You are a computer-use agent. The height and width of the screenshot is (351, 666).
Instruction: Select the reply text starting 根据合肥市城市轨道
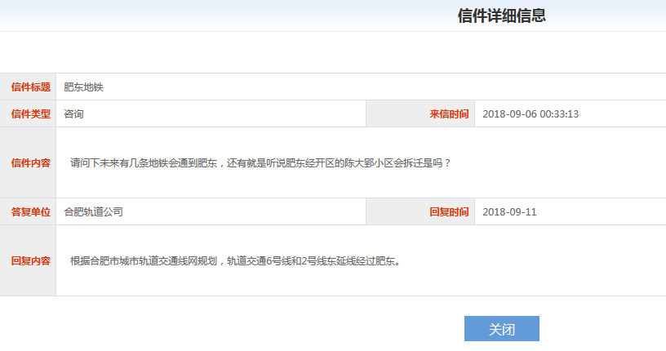tap(236, 260)
